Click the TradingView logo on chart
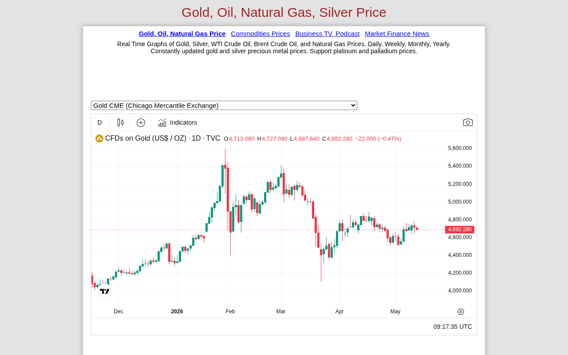This screenshot has width=568, height=355. coord(104,291)
